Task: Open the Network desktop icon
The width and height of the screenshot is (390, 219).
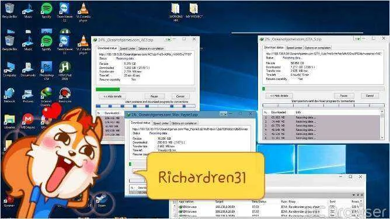Action: [x=9, y=95]
